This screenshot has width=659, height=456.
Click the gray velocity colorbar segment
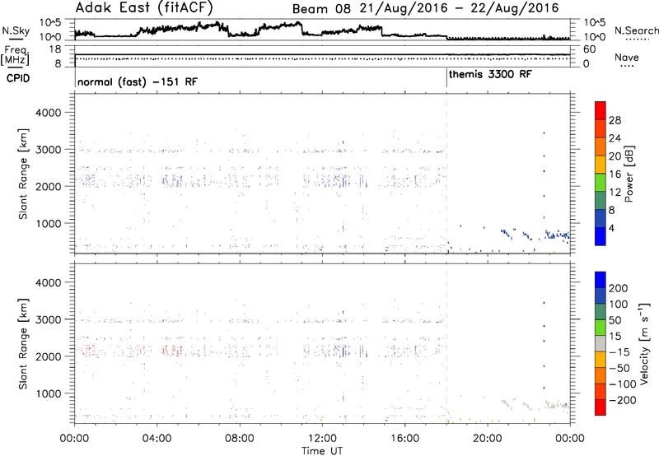tap(601, 343)
